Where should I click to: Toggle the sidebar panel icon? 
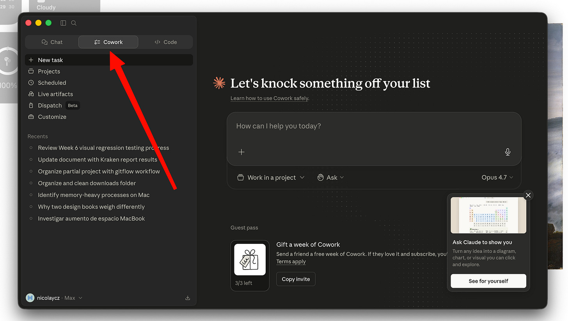point(63,23)
